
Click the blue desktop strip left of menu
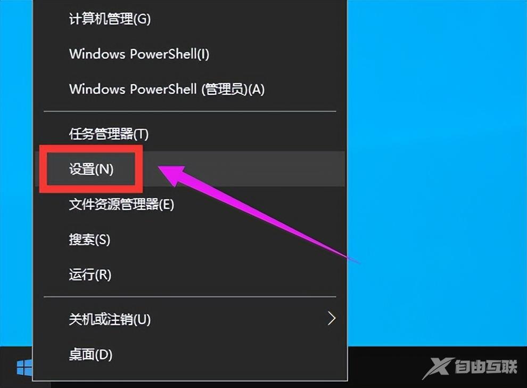[x=16, y=168]
